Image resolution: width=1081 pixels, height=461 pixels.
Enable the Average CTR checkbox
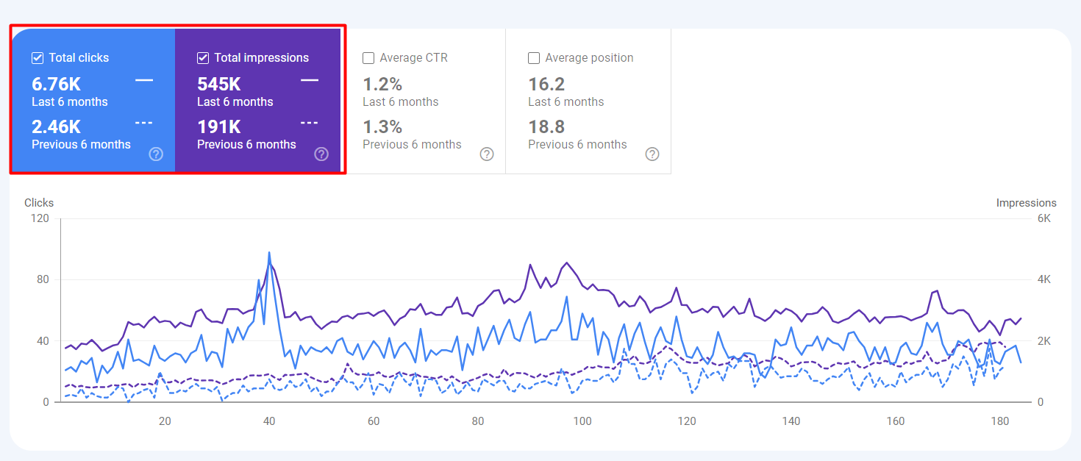(368, 58)
